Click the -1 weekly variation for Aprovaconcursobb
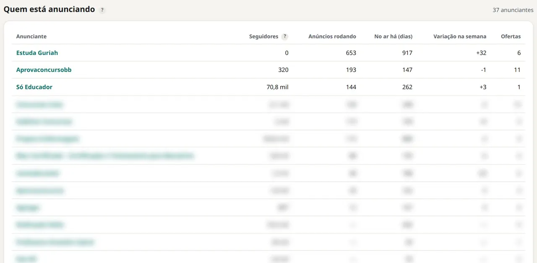The height and width of the screenshot is (263, 537). [484, 70]
